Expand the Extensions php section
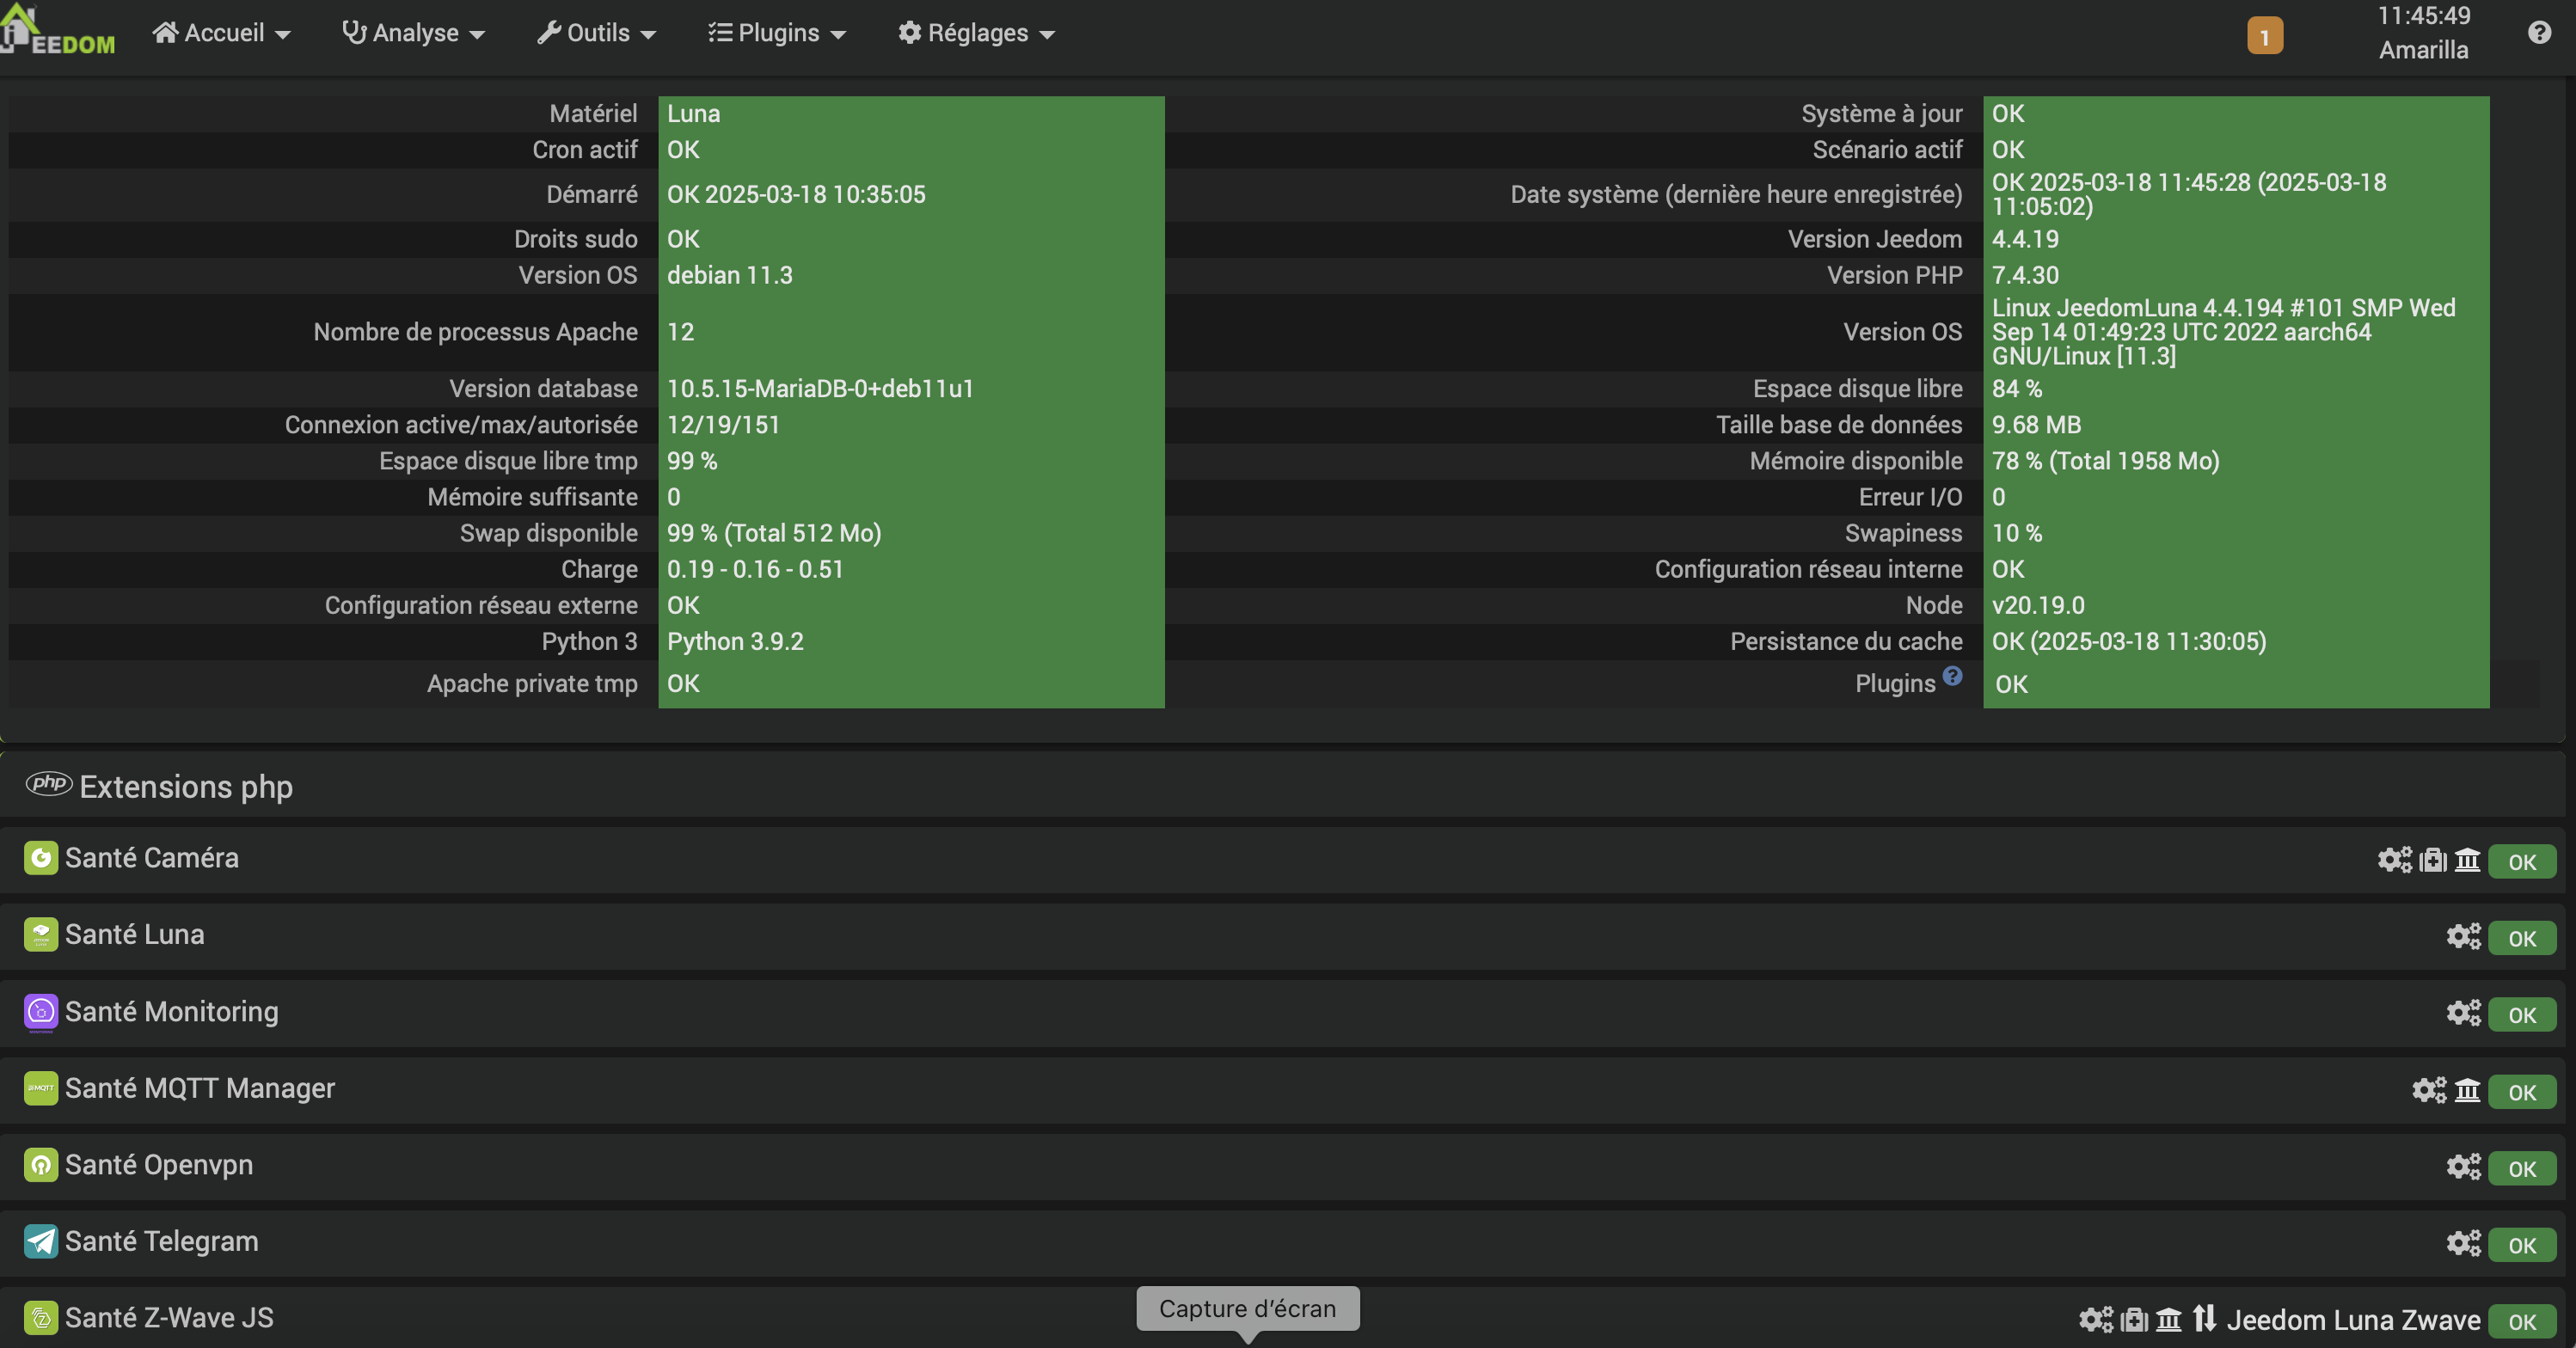The image size is (2576, 1348). (186, 787)
